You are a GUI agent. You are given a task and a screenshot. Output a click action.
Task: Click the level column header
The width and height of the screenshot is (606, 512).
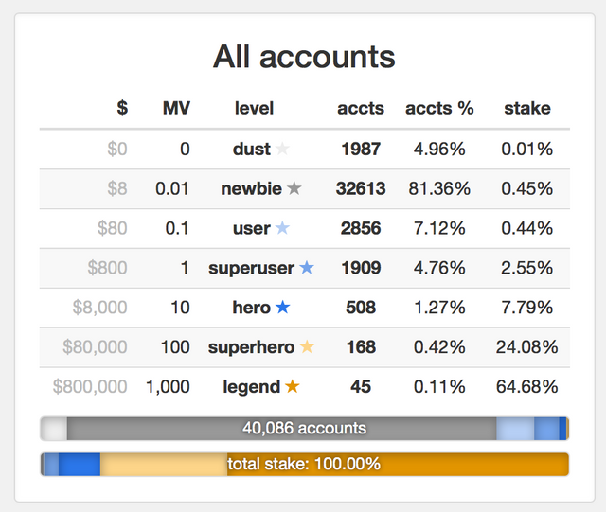coord(254,108)
